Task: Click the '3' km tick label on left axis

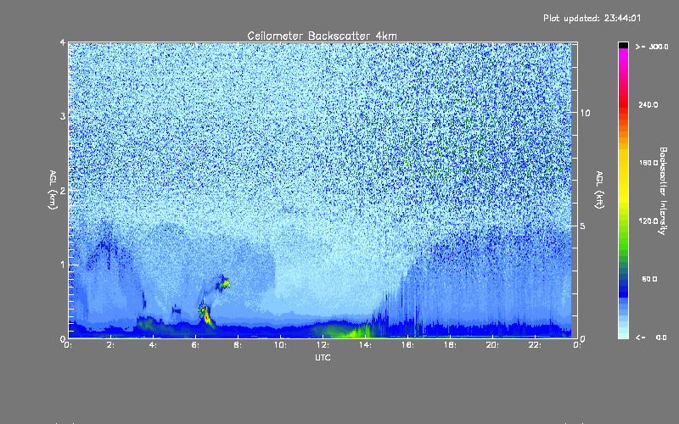Action: click(63, 116)
